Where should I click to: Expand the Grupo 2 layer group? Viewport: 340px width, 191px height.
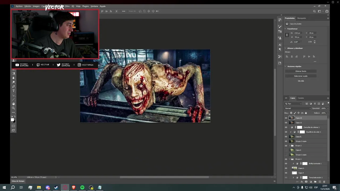(290, 146)
